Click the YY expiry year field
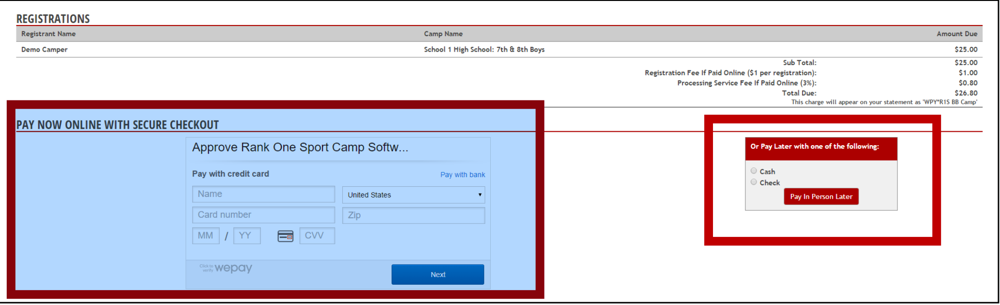This screenshot has height=305, width=1000. 247,236
